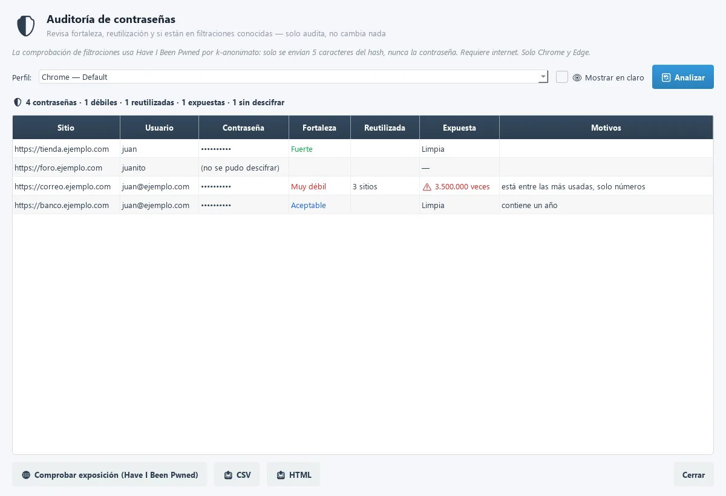726x496 pixels.
Task: Click the Motivos column header
Action: (606, 128)
